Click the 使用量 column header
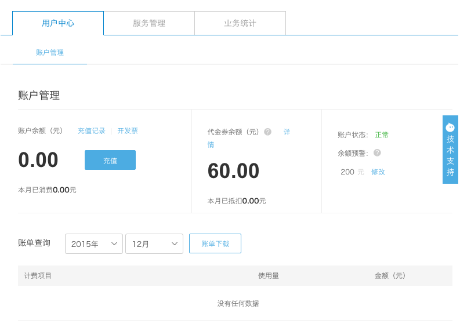Image resolution: width=460 pixels, height=331 pixels. click(269, 276)
